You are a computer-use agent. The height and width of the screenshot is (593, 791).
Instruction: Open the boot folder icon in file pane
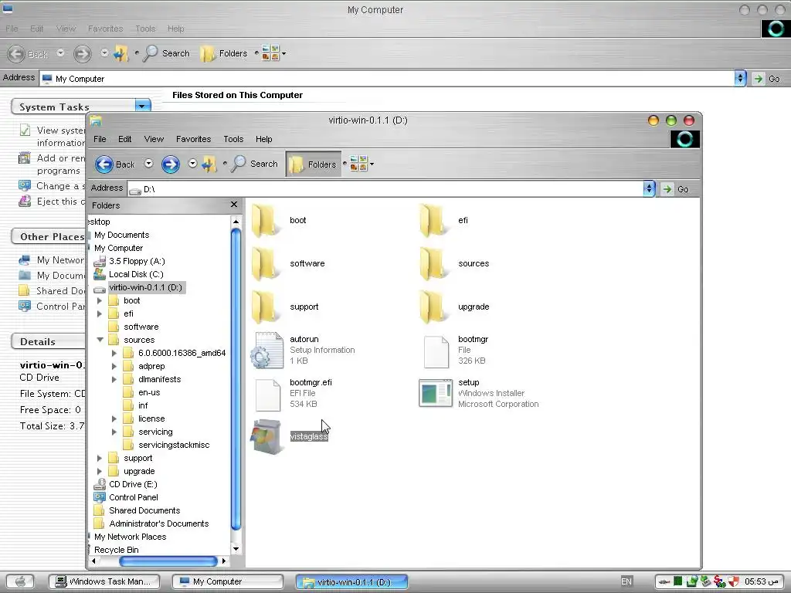click(x=266, y=220)
